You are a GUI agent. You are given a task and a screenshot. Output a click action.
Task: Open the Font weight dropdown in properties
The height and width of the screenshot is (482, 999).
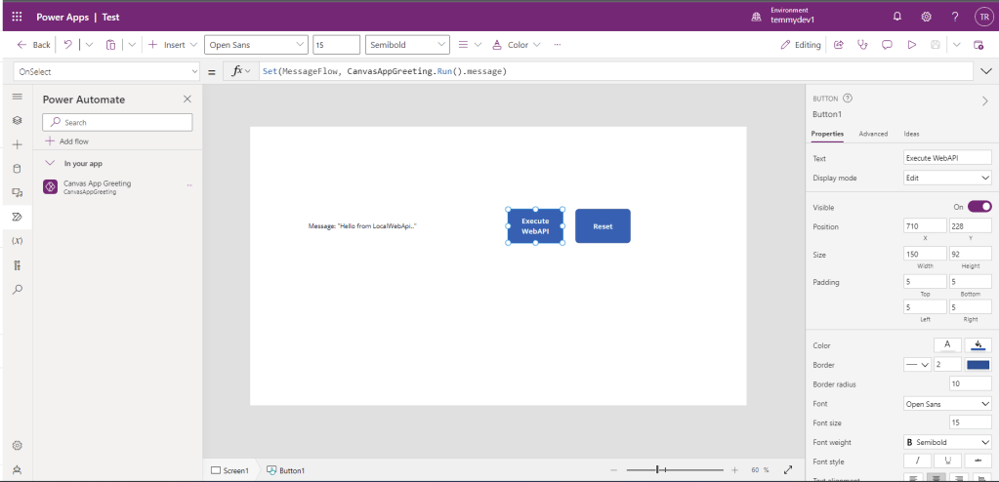click(947, 442)
